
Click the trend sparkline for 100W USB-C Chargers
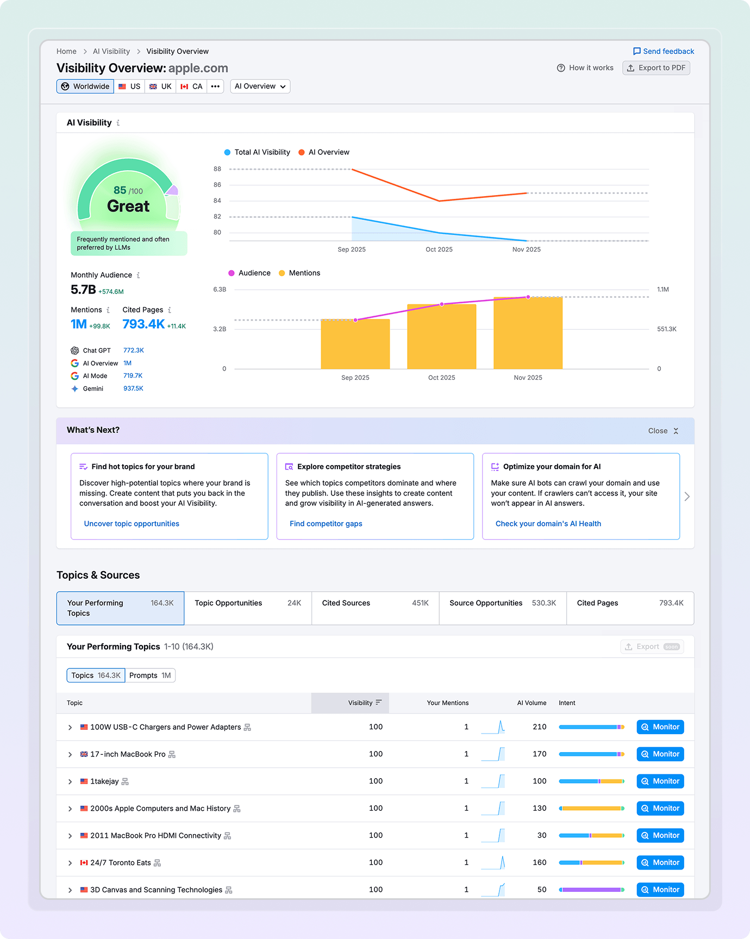pos(493,727)
